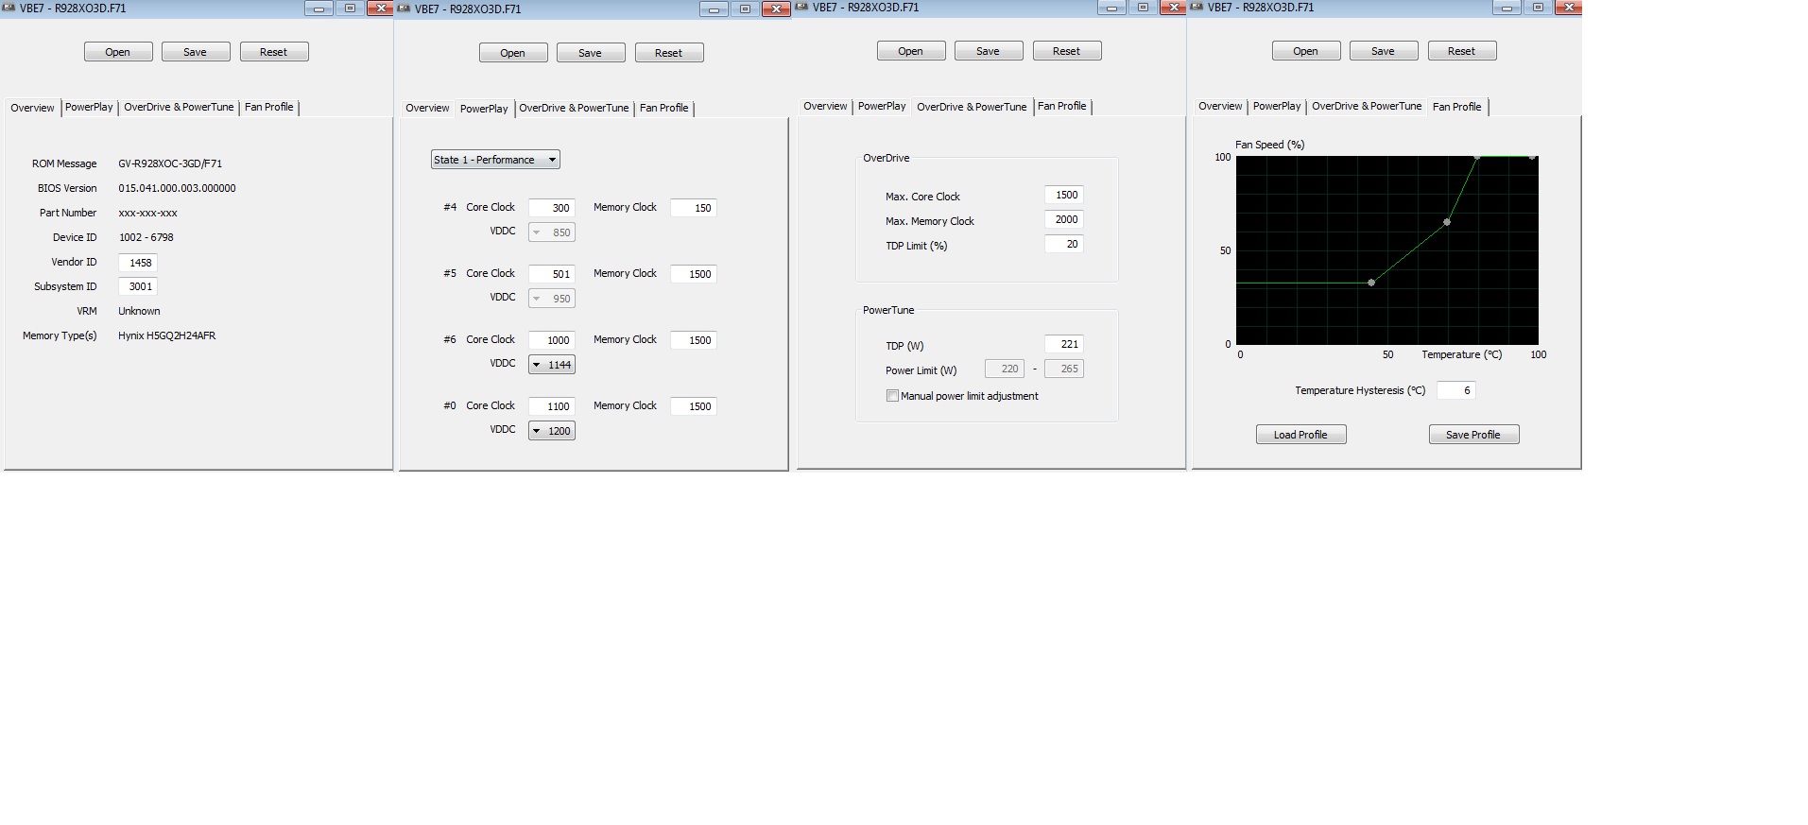Click Save in the Fan Profile window

(x=1384, y=51)
